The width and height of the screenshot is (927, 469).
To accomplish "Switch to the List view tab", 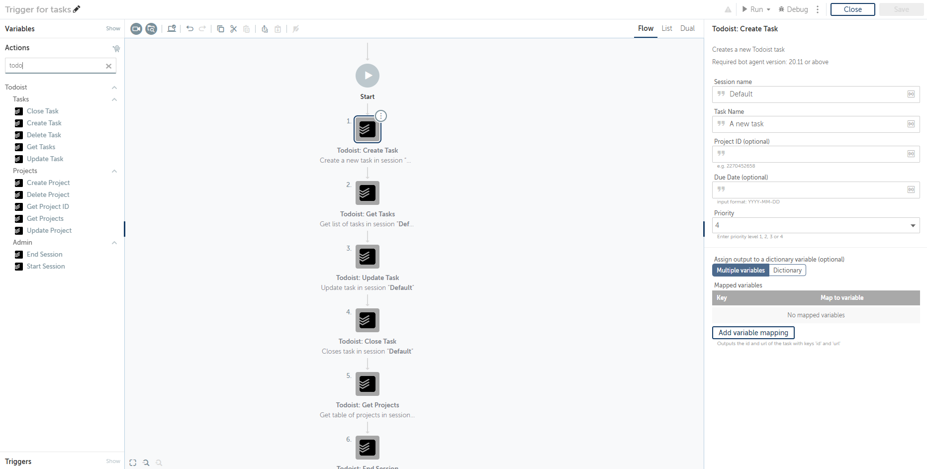I will click(667, 28).
